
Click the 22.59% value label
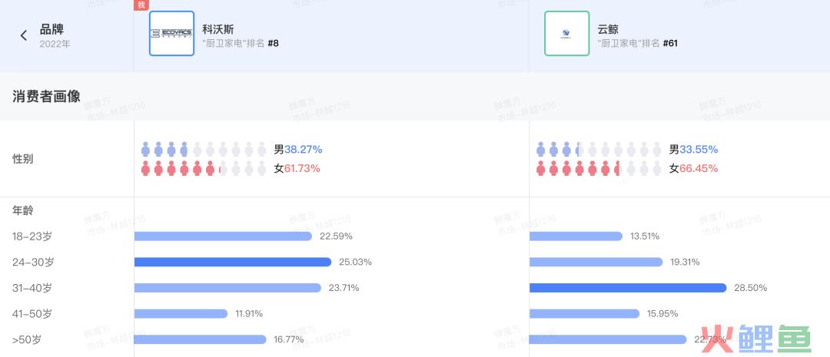(x=336, y=236)
